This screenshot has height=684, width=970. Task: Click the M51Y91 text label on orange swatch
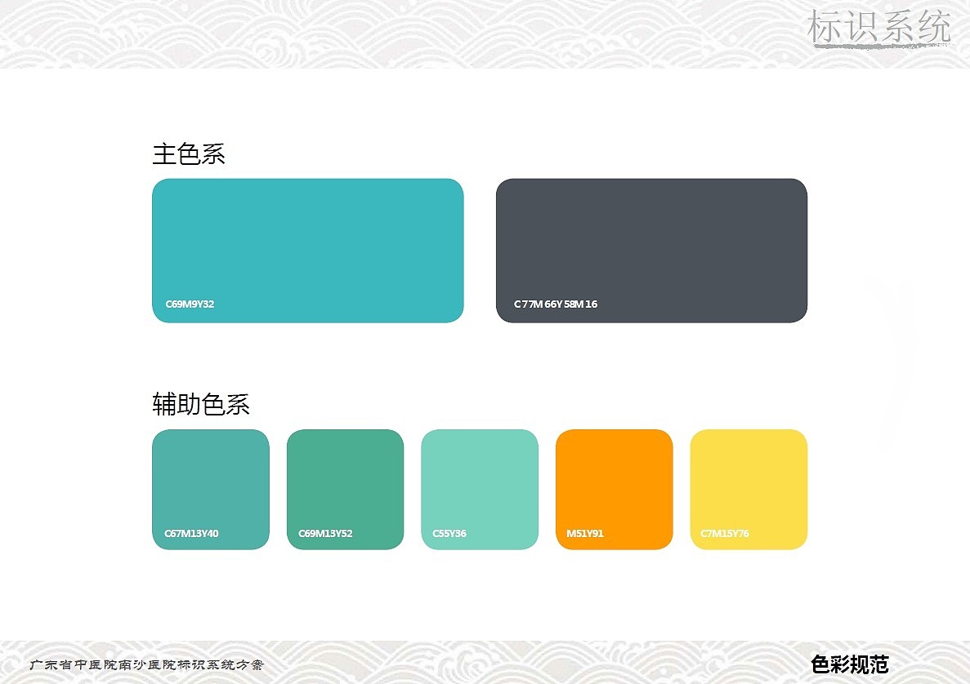(584, 533)
